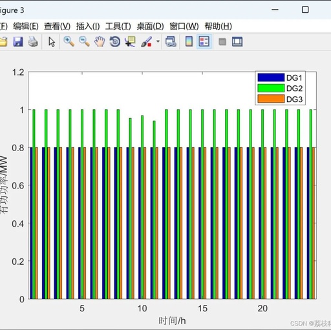Click the y-axis tick label 0.6
Viewport: 331px width, 330px height.
pos(18,185)
